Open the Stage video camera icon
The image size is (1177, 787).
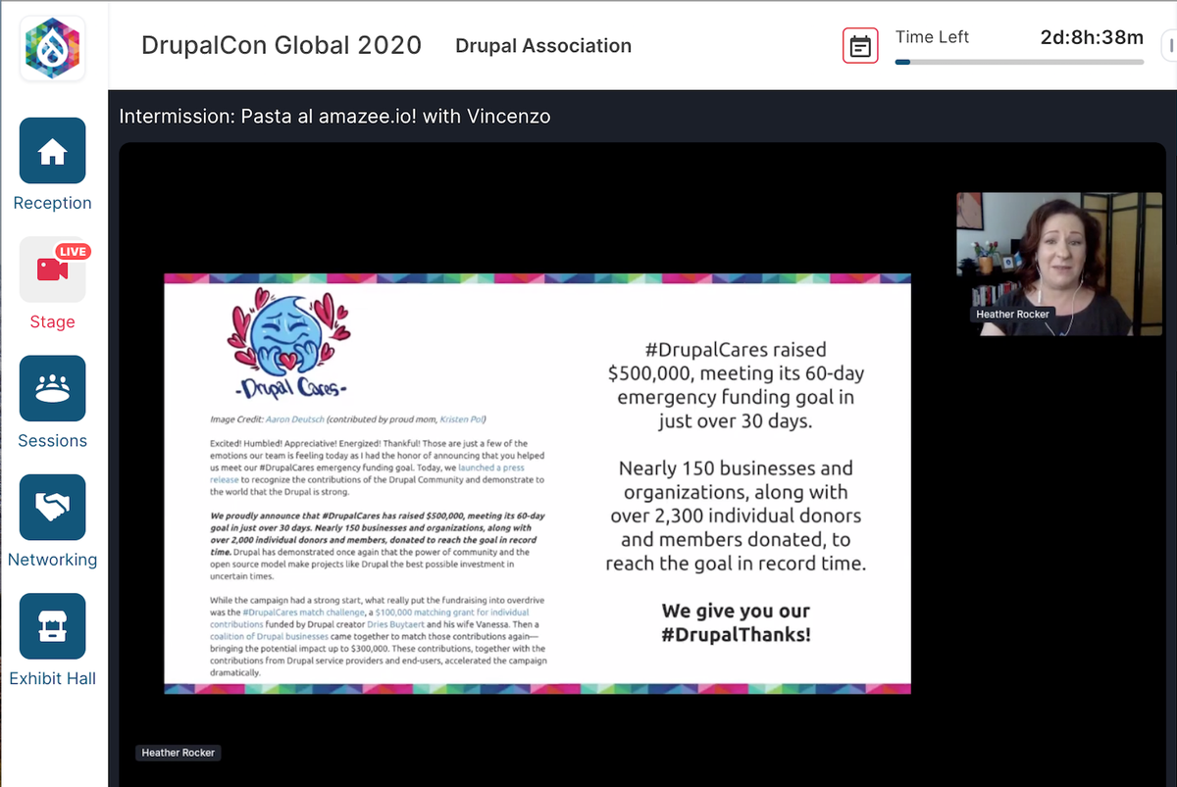52,270
